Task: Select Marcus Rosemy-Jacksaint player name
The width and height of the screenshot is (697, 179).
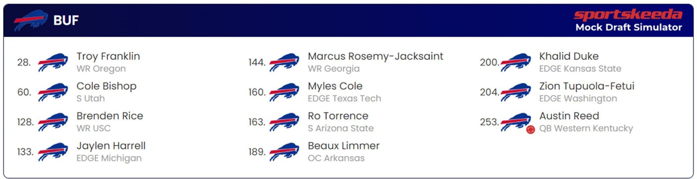Action: 375,56
